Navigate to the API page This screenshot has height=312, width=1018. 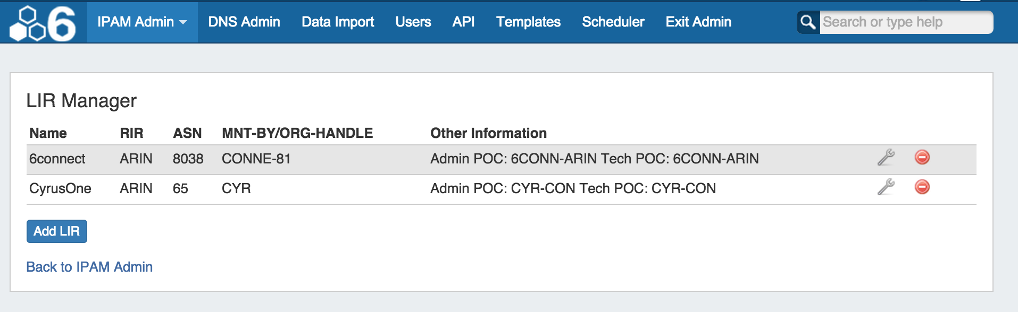coord(463,22)
